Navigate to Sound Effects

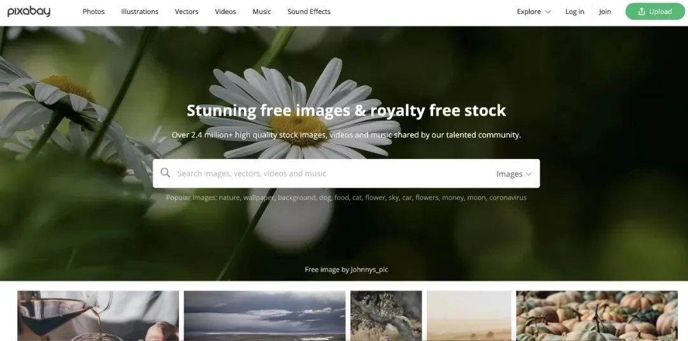309,12
